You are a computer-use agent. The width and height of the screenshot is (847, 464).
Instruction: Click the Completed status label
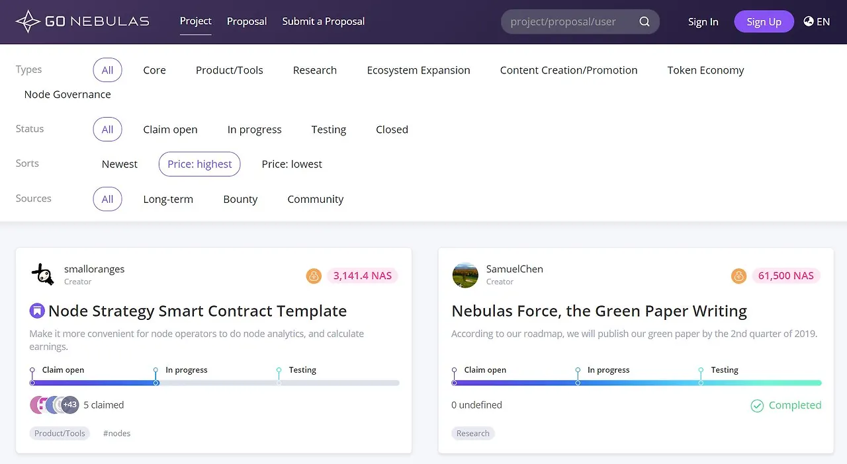[795, 405]
